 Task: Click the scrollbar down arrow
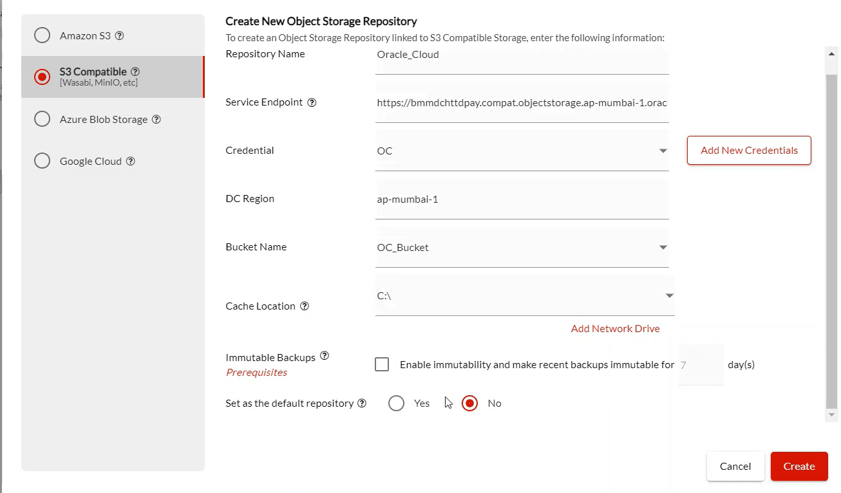[x=831, y=415]
